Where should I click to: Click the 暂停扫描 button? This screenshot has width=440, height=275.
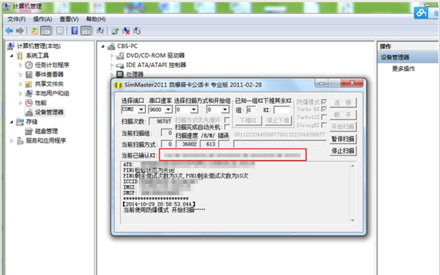tap(343, 139)
